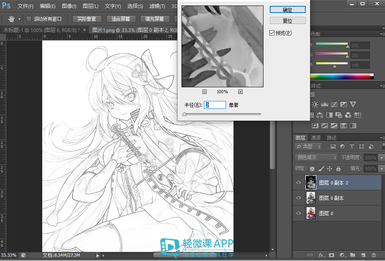
Task: Open the 类型 layer filter dropdown
Action: pos(308,146)
